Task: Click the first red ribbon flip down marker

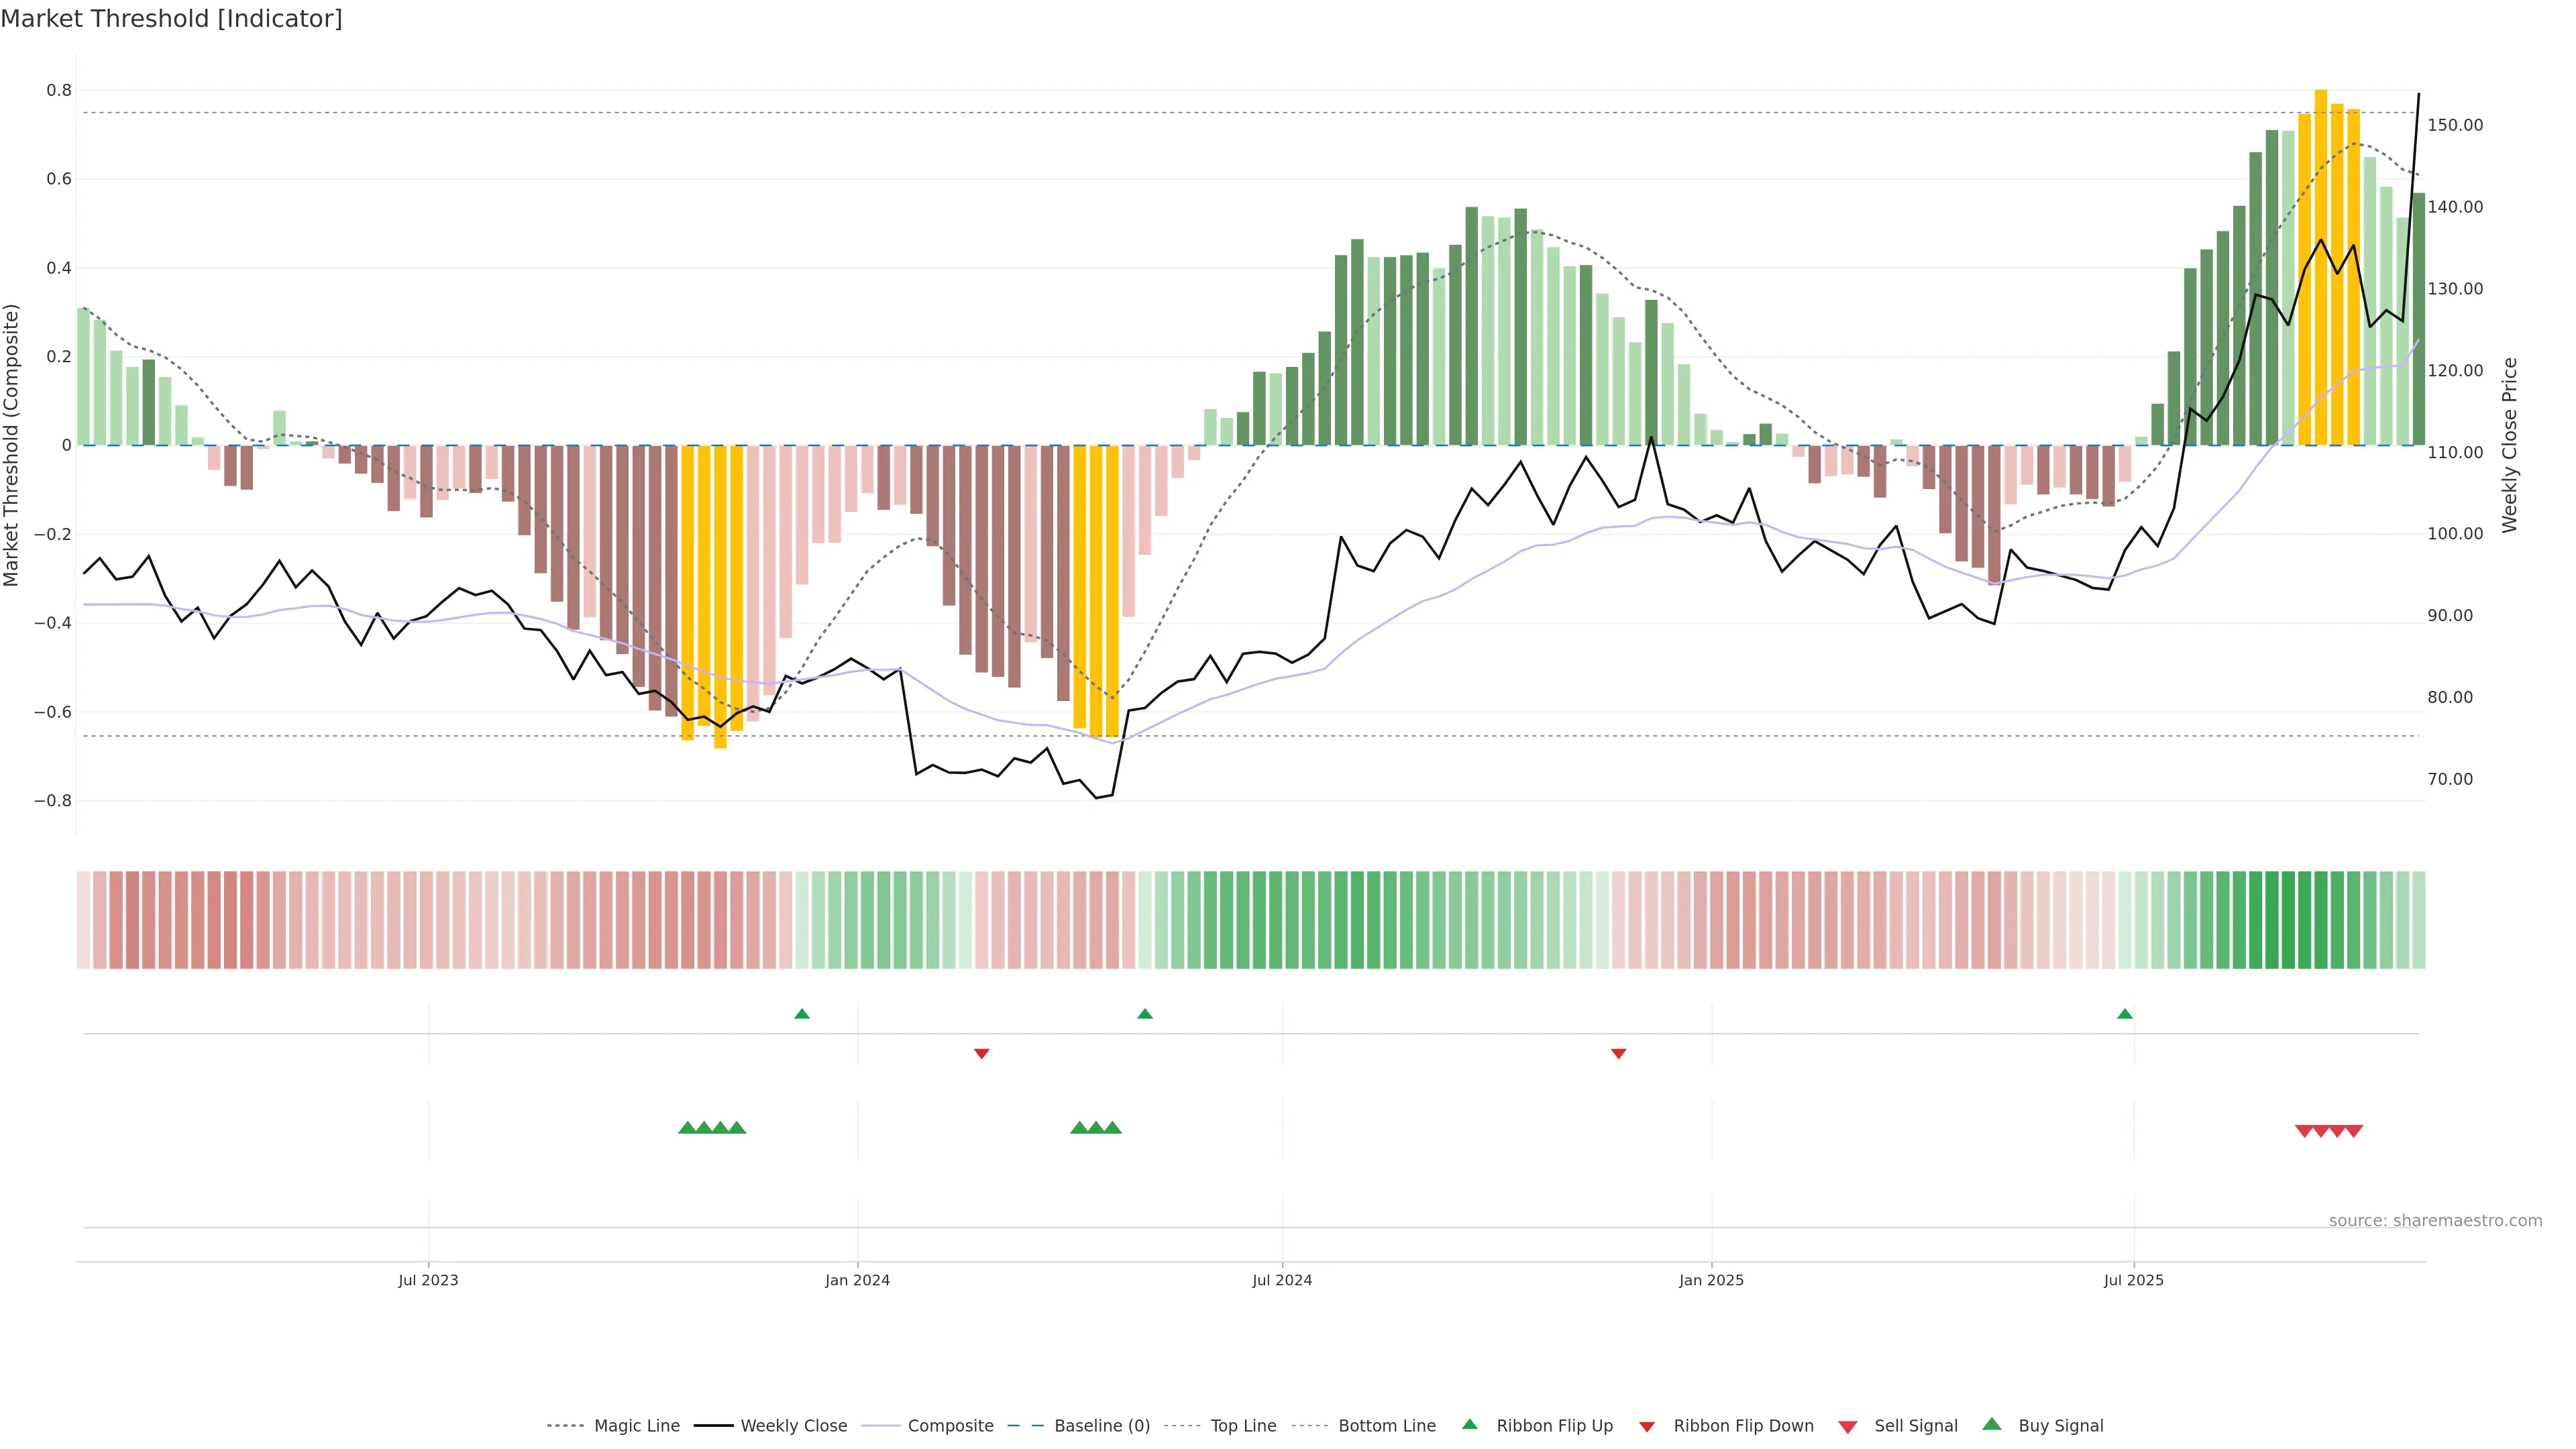Action: (x=982, y=1053)
